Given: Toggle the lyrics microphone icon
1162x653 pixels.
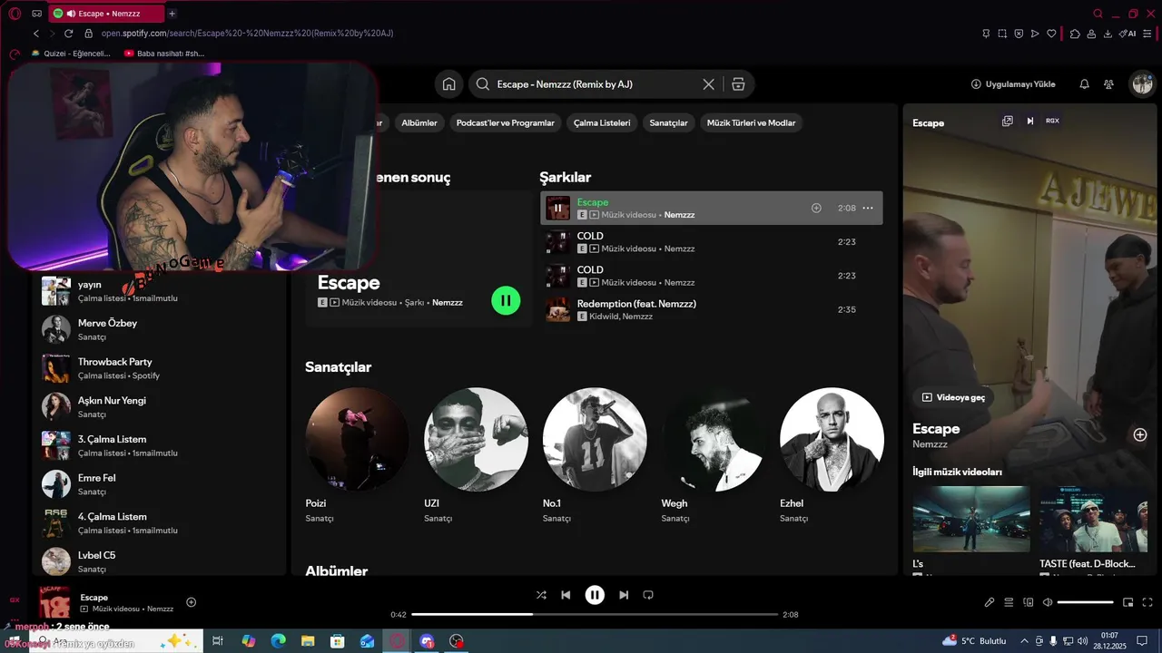Looking at the screenshot, I should [990, 602].
